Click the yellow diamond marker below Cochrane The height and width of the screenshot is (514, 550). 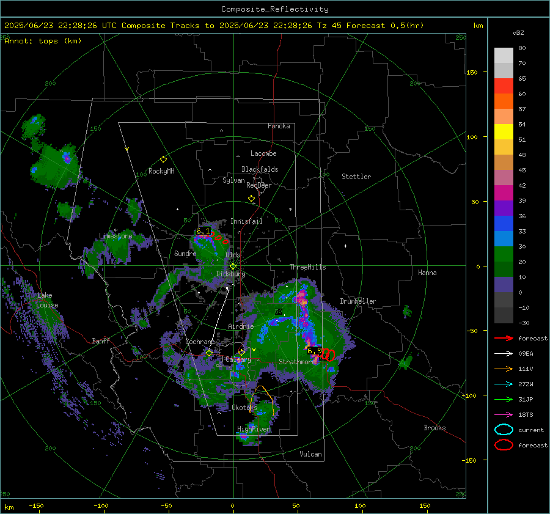click(x=209, y=353)
